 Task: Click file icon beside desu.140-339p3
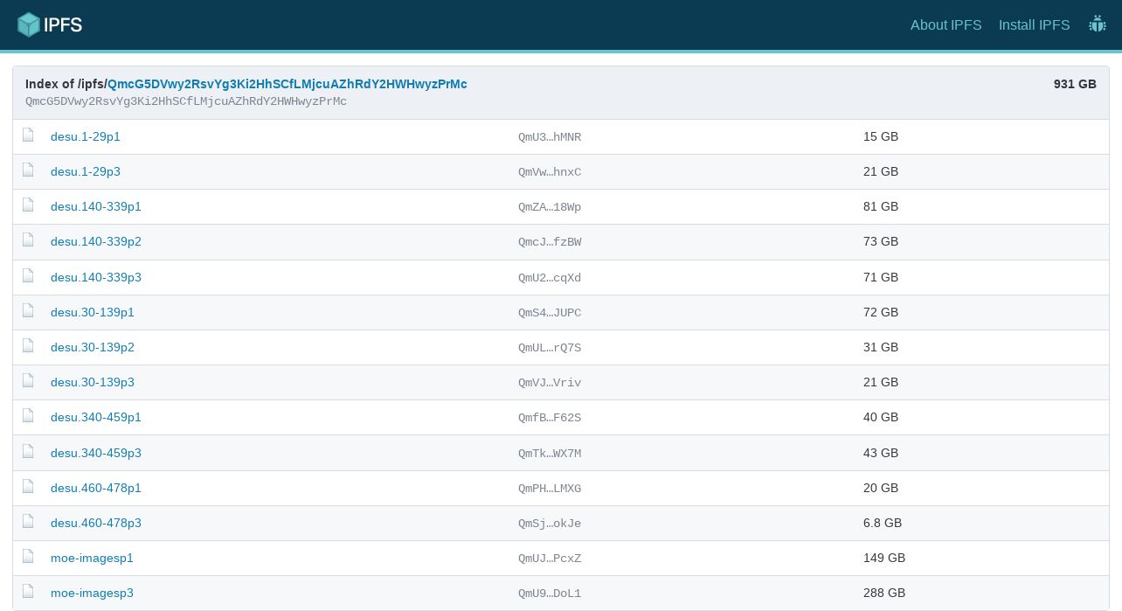[x=29, y=276]
